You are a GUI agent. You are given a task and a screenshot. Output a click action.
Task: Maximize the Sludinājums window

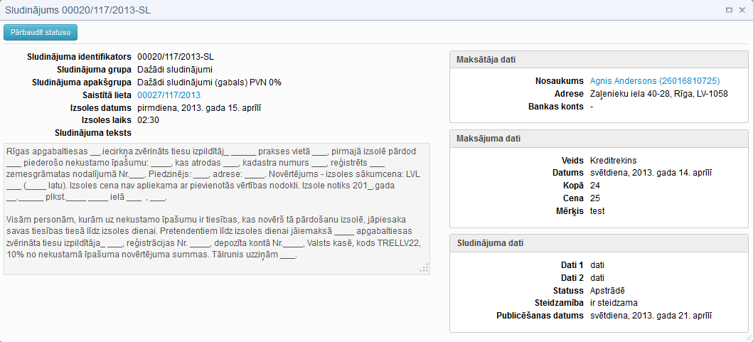729,10
